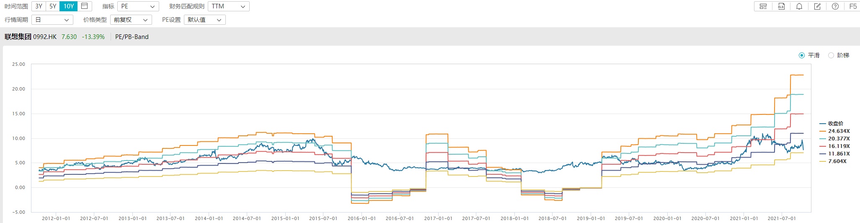Expand the 财务匹配规则 TTM dropdown
860x223 pixels.
click(228, 6)
